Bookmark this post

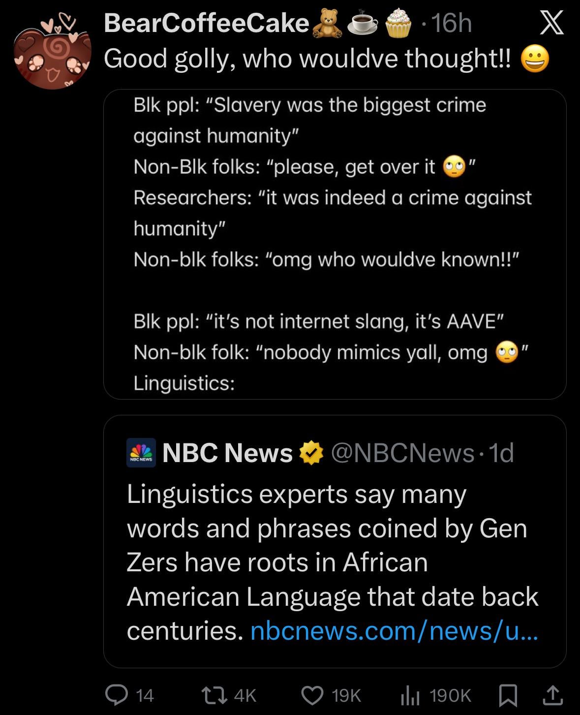coord(508,695)
